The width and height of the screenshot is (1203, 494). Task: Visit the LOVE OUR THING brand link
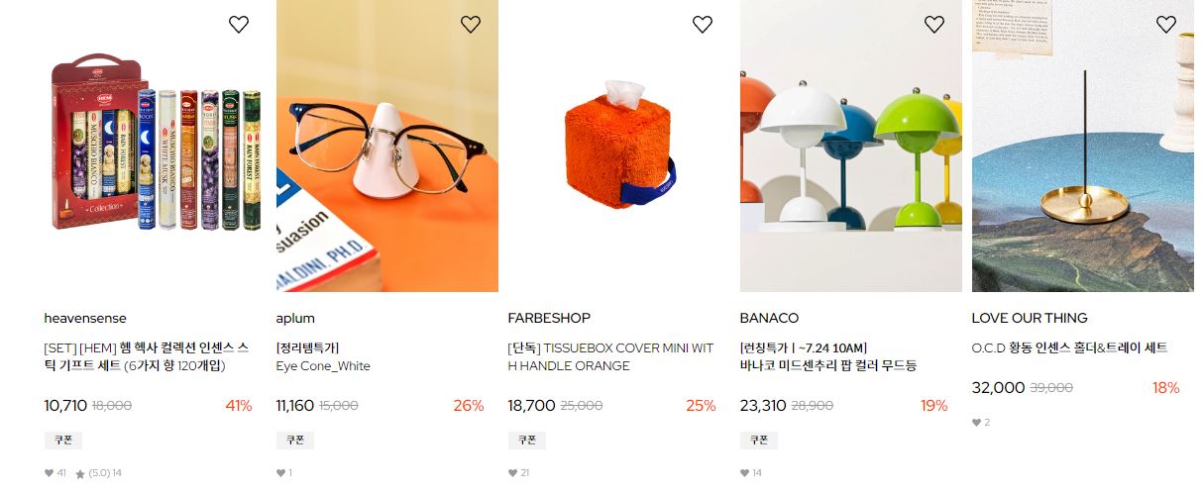click(x=1030, y=318)
